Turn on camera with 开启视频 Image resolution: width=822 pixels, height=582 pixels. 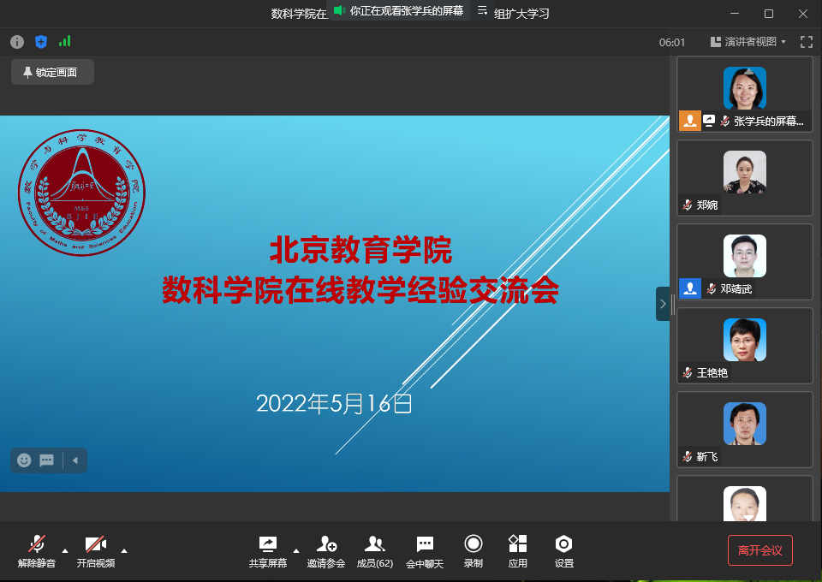click(95, 551)
